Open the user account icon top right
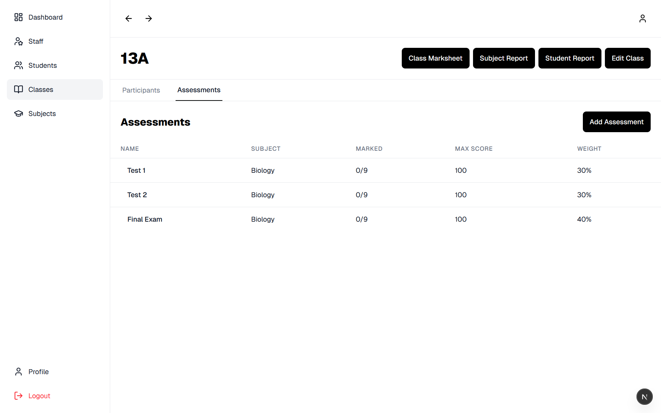Screen dimensions: 661x413 (642, 19)
